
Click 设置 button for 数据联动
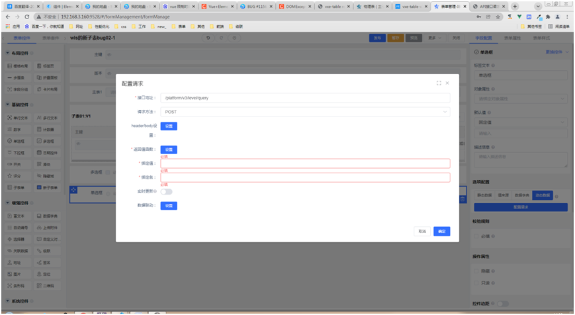click(x=169, y=205)
